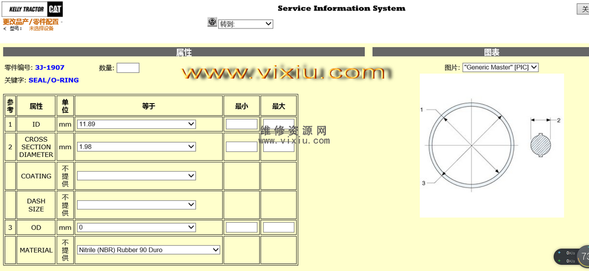Click the back arrow next to 型号
Image resolution: width=589 pixels, height=271 pixels.
(x=5, y=29)
